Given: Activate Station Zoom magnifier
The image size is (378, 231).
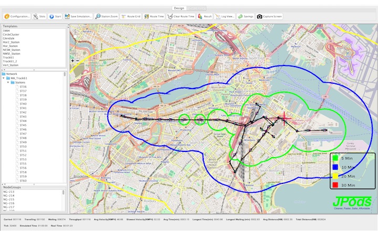Looking at the screenshot, I should coord(106,16).
